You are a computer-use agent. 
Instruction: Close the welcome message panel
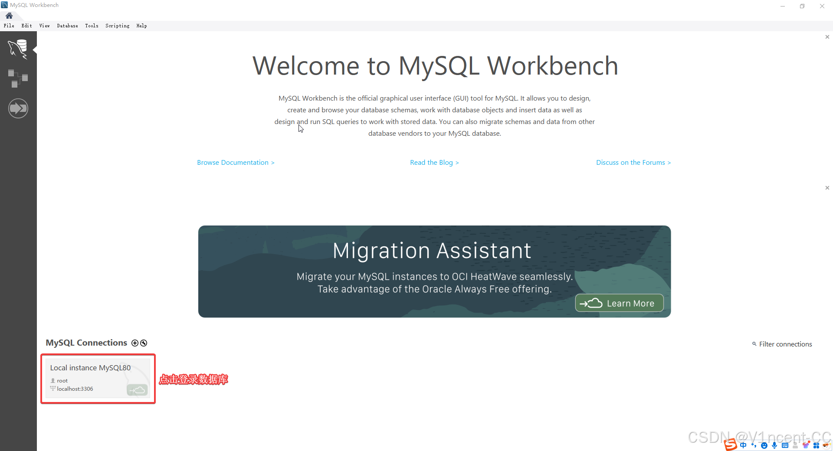827,37
